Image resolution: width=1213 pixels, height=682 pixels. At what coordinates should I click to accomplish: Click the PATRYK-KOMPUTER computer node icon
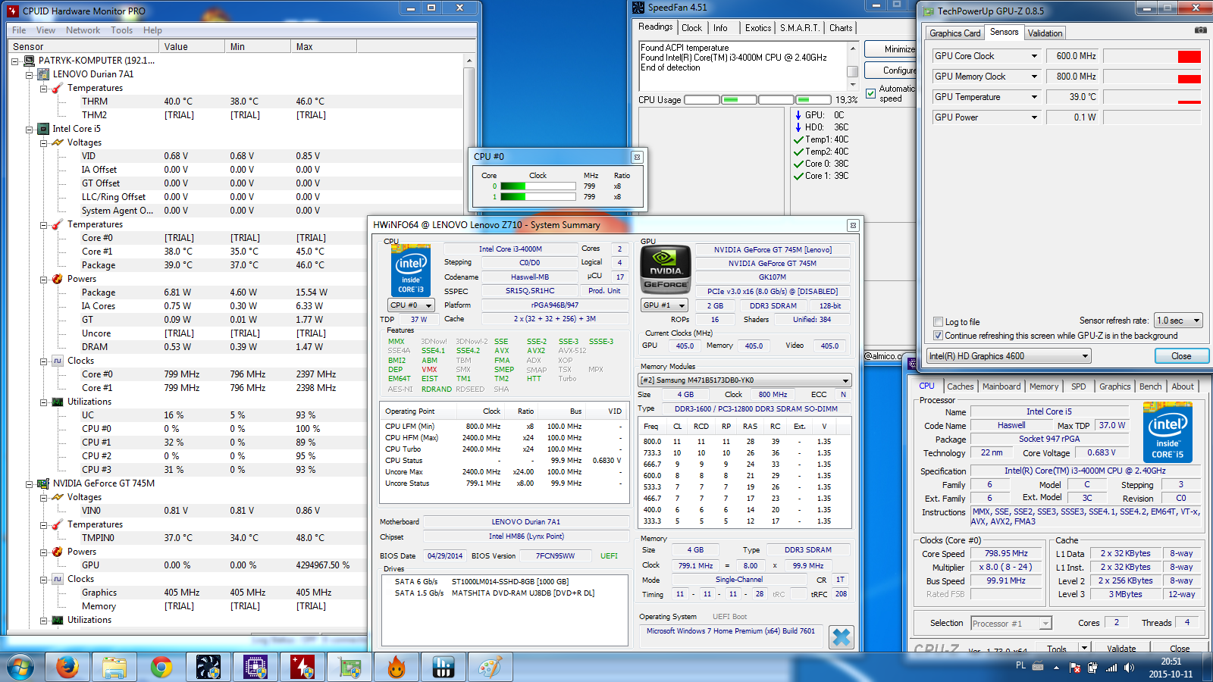pos(30,61)
